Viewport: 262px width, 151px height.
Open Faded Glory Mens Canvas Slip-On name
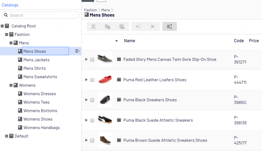170,59
